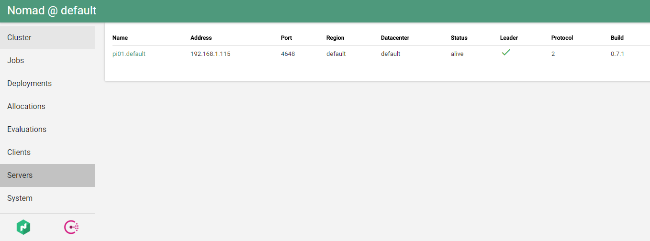650x241 pixels.
Task: Click the Name column header
Action: [x=120, y=38]
